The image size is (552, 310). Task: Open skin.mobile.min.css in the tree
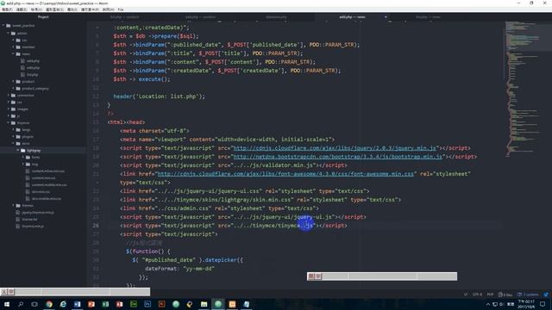pyautogui.click(x=46, y=199)
